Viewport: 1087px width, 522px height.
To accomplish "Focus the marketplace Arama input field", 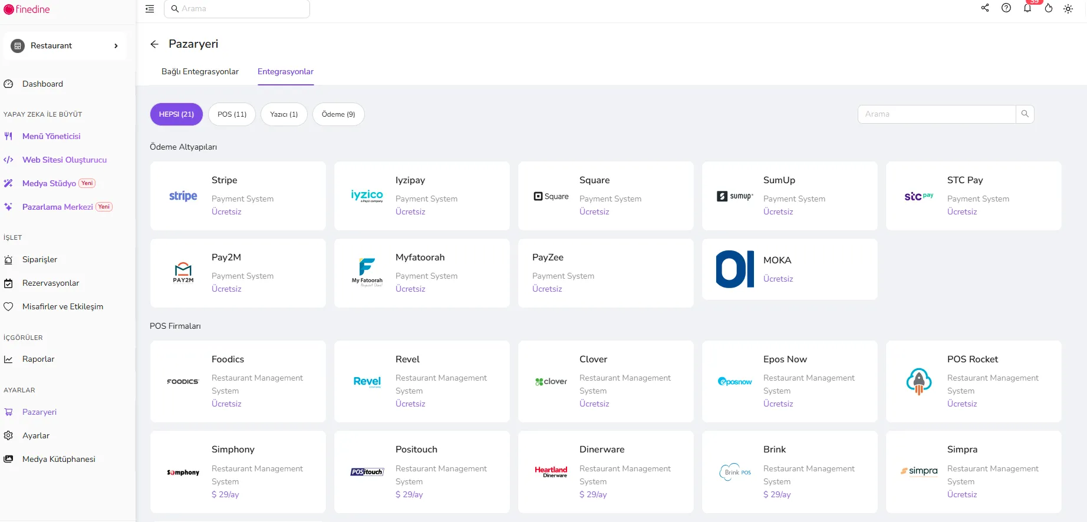I will [937, 114].
